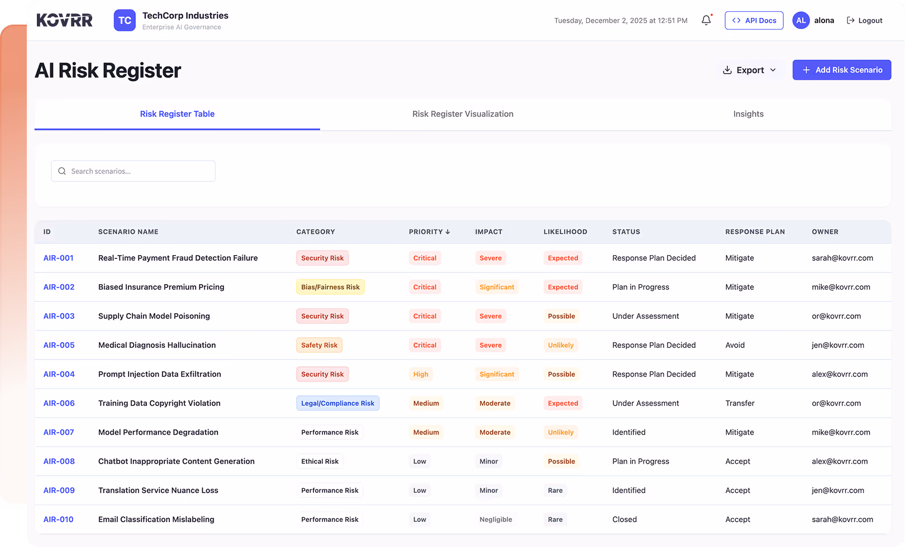
Task: Open the notification bell
Action: click(706, 20)
